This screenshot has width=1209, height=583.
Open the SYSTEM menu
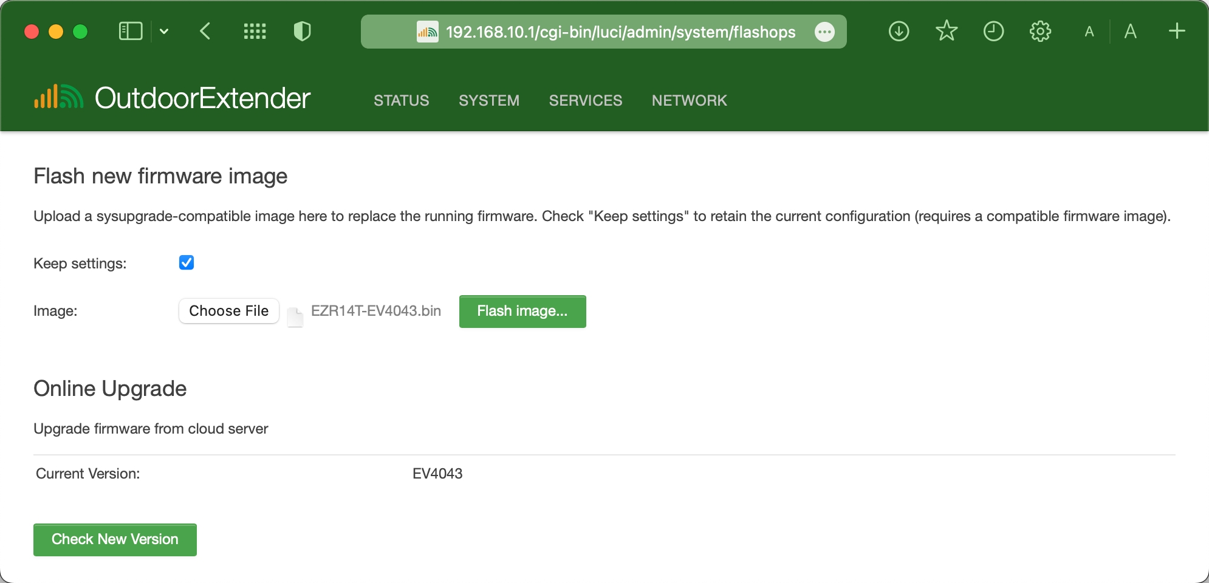[x=489, y=100]
